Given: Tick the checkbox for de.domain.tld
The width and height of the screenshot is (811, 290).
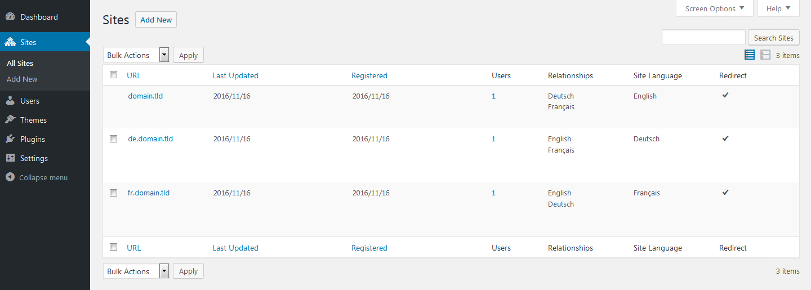Looking at the screenshot, I should 113,139.
